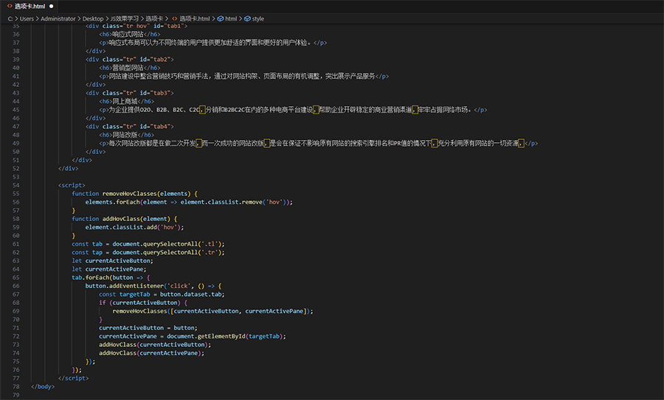Click 'addHovClass(currentActiveButton);' on line 73
Image resolution: width=664 pixels, height=400 pixels.
pyautogui.click(x=155, y=345)
